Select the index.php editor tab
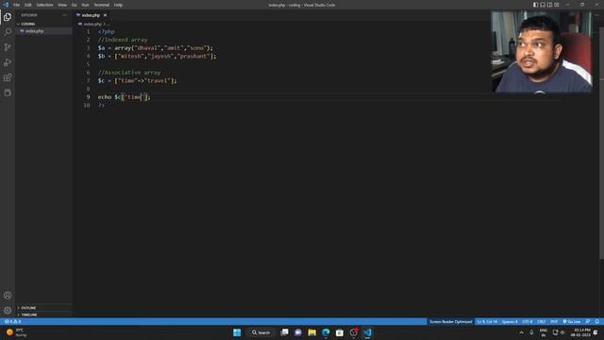Image resolution: width=604 pixels, height=340 pixels. pos(91,15)
